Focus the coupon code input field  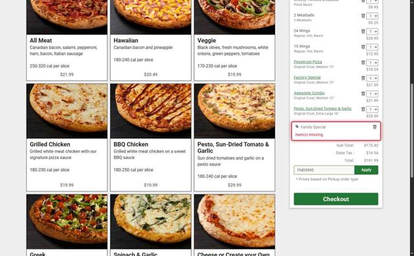point(324,170)
